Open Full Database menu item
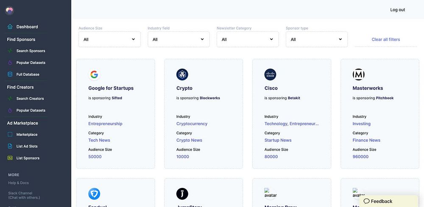The height and width of the screenshot is (207, 424). pos(28,74)
